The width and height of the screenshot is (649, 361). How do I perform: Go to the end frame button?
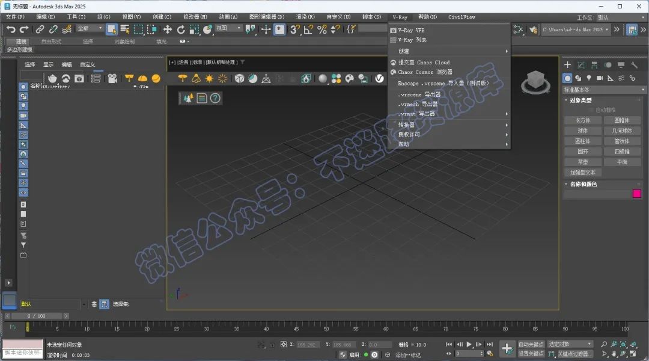(490, 344)
